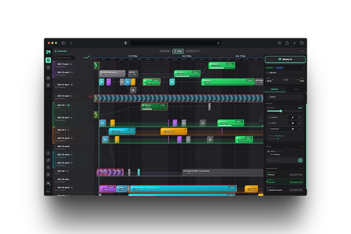The width and height of the screenshot is (351, 234).
Task: Select the Louhos task in 200-16-1 row
Action: click(110, 172)
